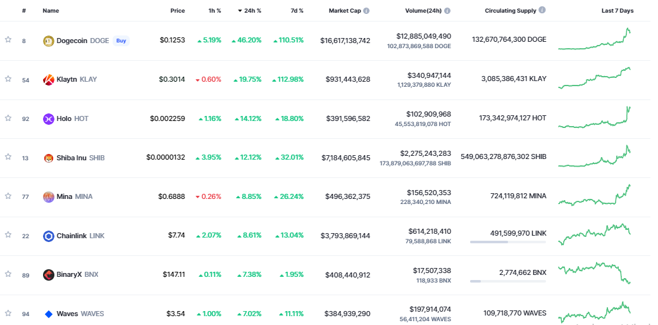The width and height of the screenshot is (658, 325).
Task: Sort by Circulating Supply column header
Action: tap(511, 11)
